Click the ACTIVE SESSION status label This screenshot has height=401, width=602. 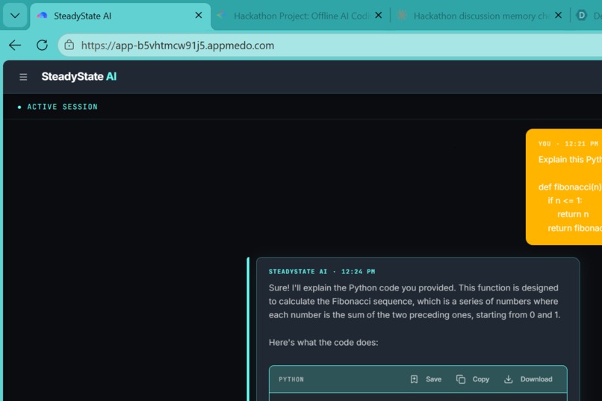[x=62, y=107]
